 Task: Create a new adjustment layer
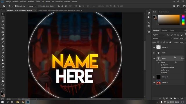point(171,98)
